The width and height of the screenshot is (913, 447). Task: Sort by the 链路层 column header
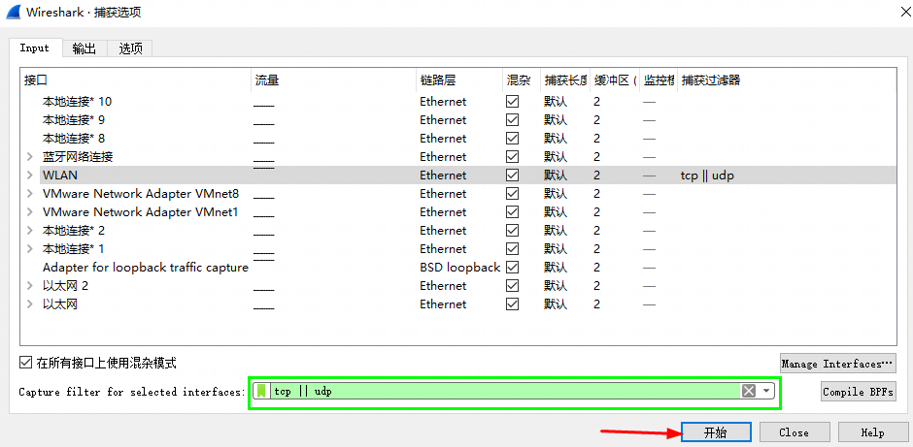pos(460,80)
